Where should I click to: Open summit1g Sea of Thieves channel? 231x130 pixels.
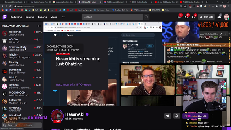pyautogui.click(x=22, y=71)
